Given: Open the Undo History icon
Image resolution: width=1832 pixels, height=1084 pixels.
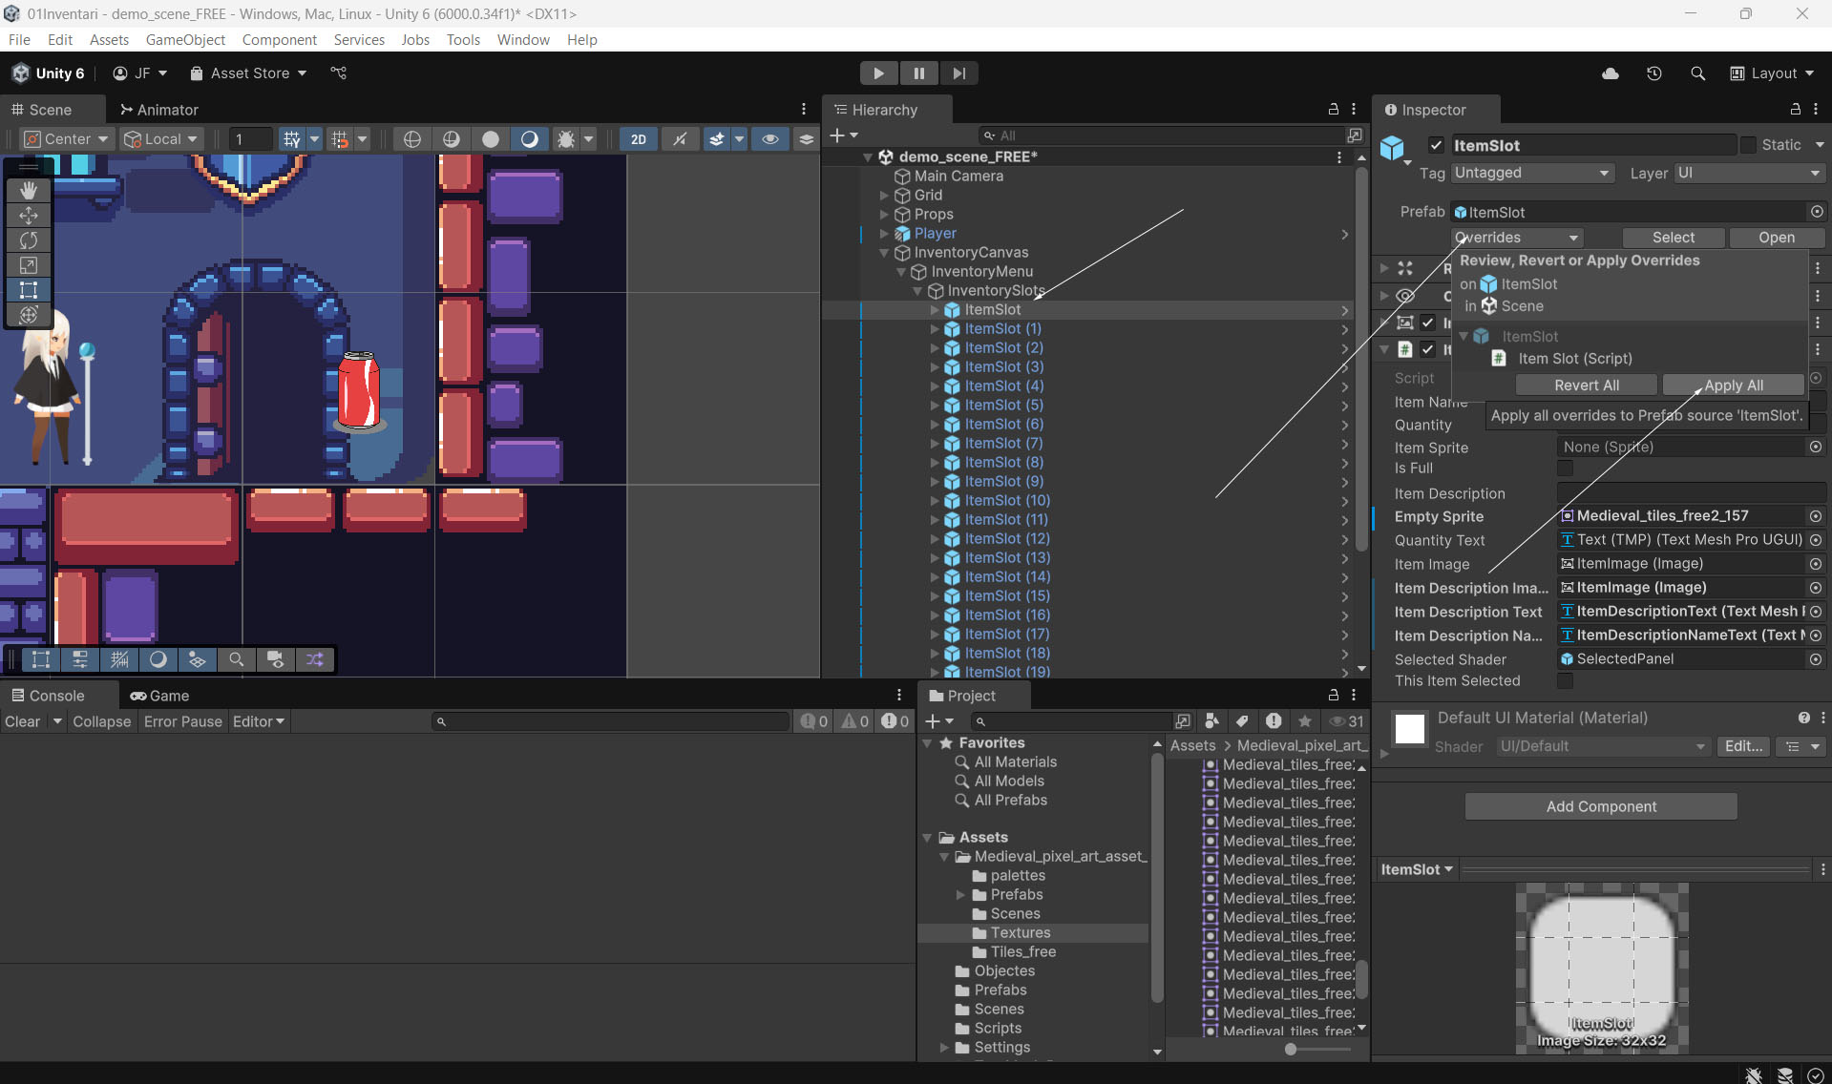Looking at the screenshot, I should coord(1654,73).
